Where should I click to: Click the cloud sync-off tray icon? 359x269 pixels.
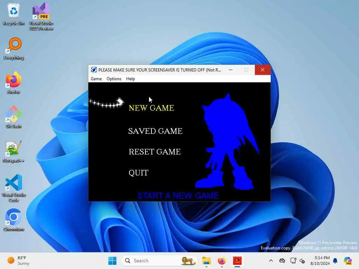coord(282,261)
